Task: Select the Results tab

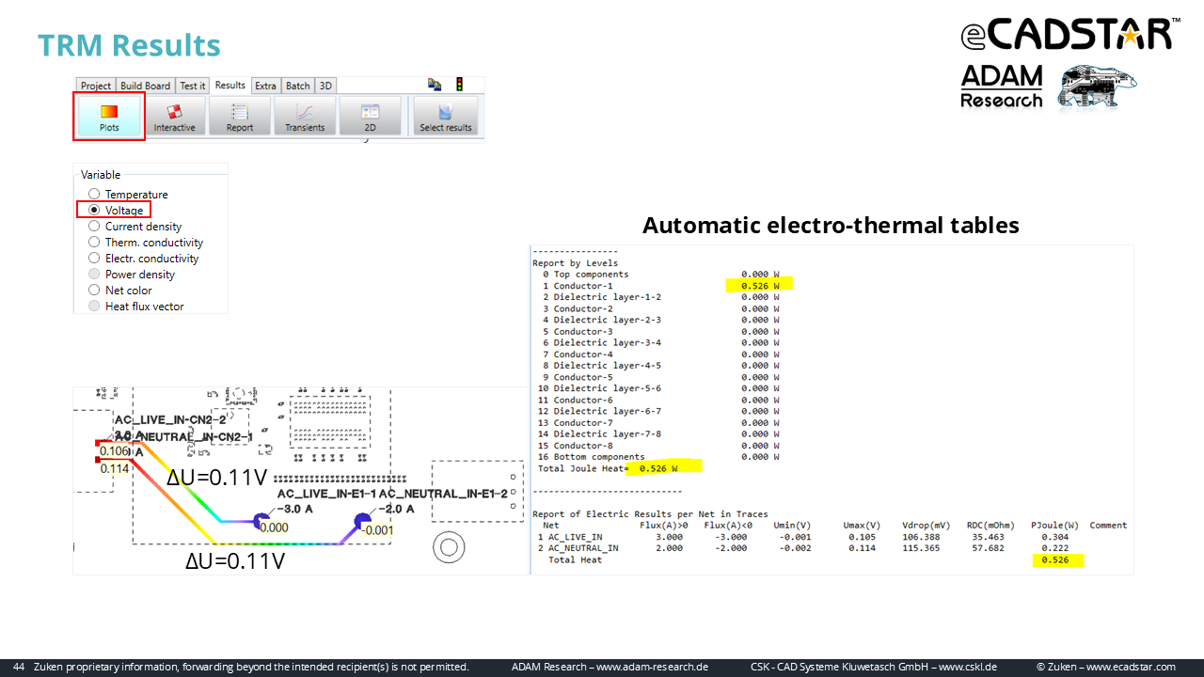Action: 230,85
